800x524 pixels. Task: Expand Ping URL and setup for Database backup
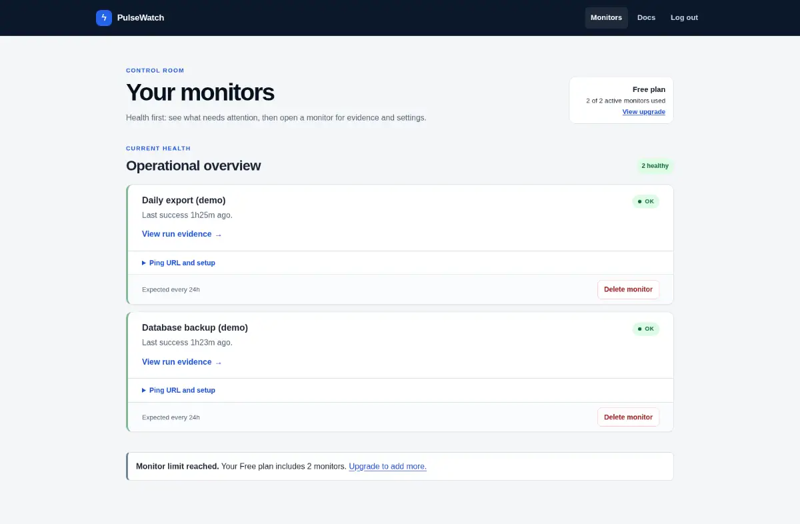tap(179, 390)
